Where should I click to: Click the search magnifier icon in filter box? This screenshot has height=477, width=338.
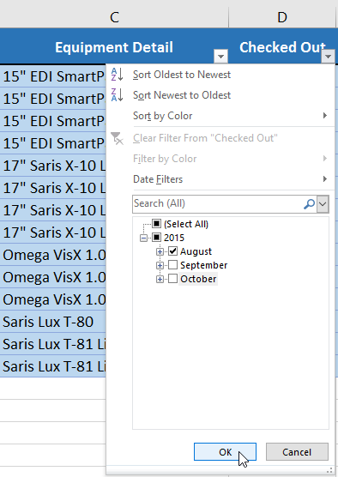309,203
